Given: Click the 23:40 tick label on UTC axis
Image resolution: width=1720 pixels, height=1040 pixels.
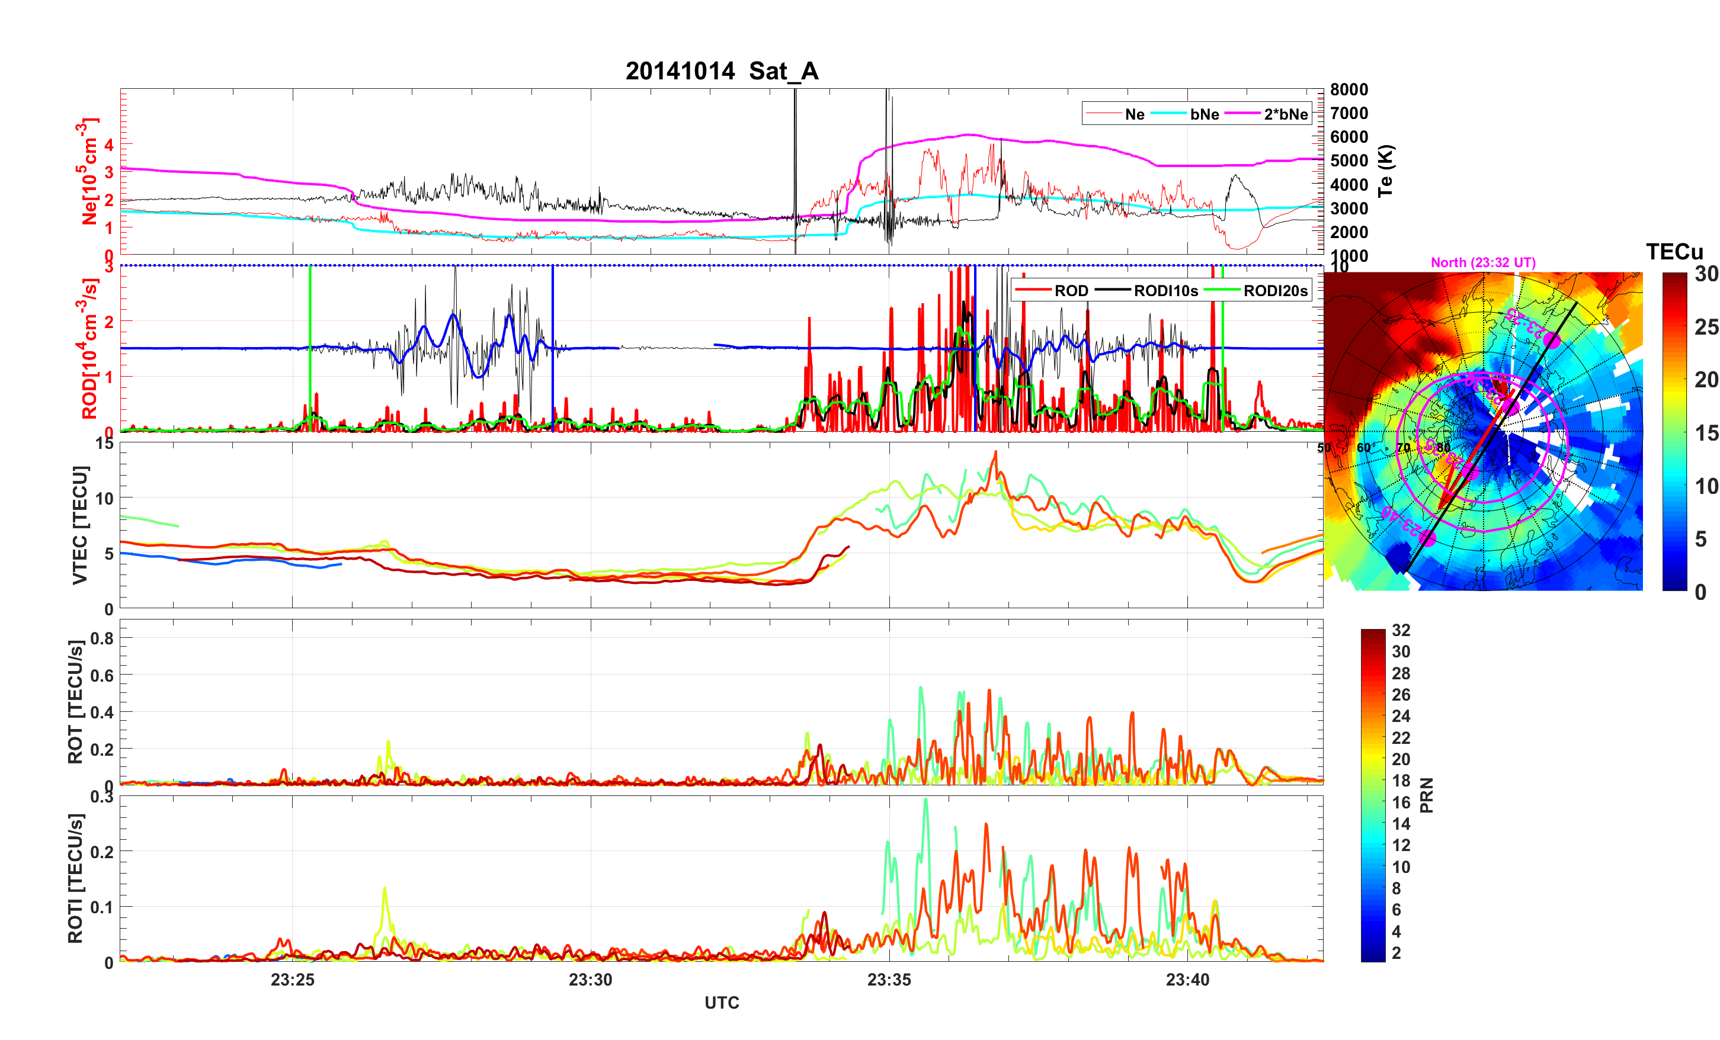Looking at the screenshot, I should click(x=1187, y=980).
